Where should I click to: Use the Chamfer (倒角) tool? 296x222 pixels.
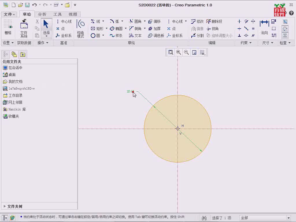pyautogui.click(x=135, y=29)
